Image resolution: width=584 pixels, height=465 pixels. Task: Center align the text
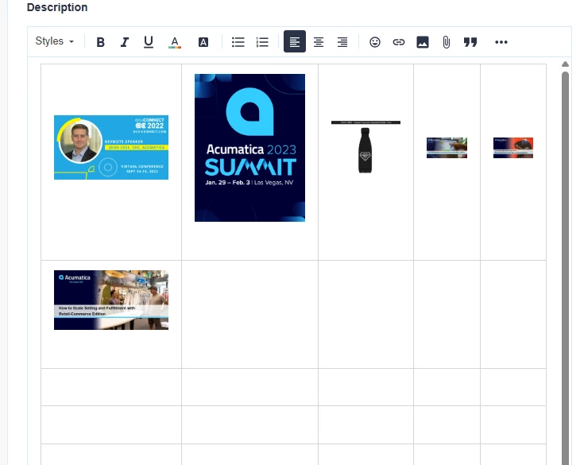click(319, 42)
